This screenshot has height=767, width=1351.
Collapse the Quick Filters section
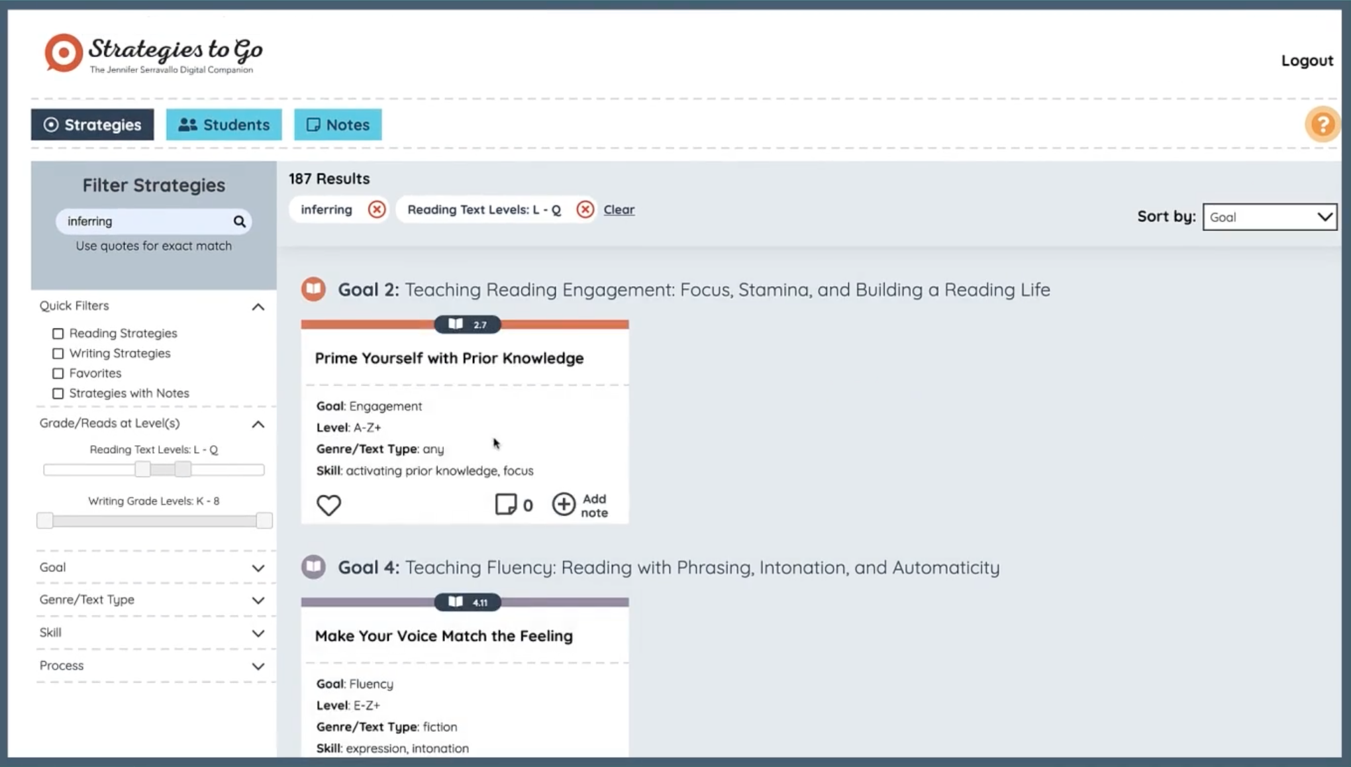click(x=258, y=307)
